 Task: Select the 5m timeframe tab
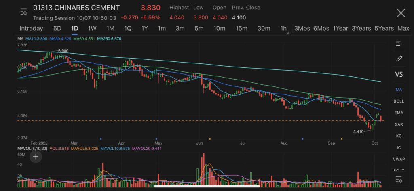pyautogui.click(x=199, y=29)
